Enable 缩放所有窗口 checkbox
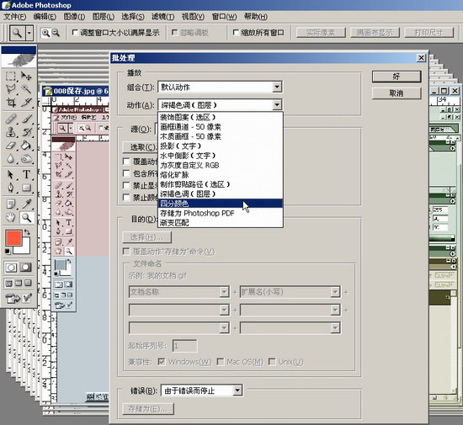Image resolution: width=463 pixels, height=425 pixels. pos(236,33)
